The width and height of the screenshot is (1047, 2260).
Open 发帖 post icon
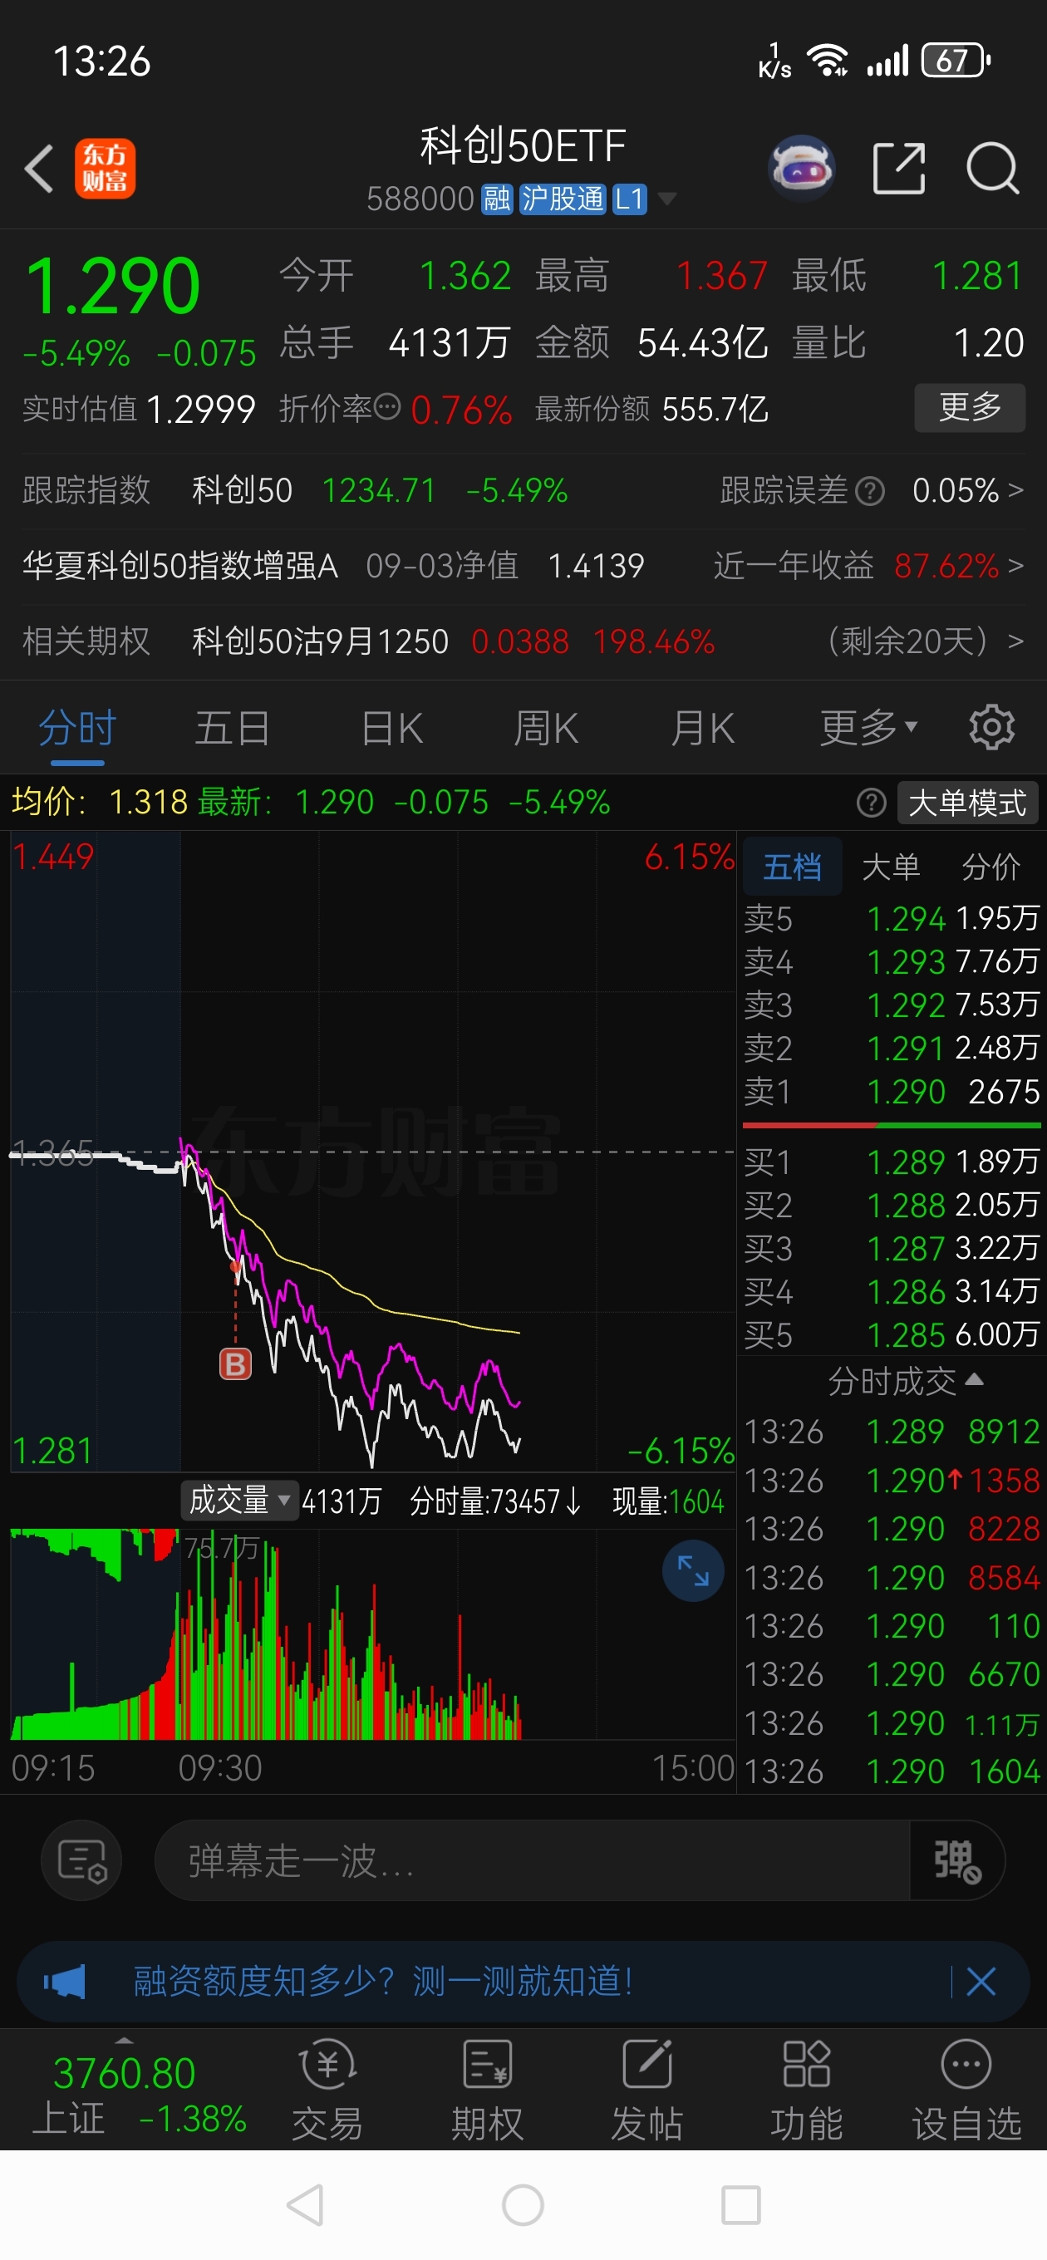point(646,2090)
